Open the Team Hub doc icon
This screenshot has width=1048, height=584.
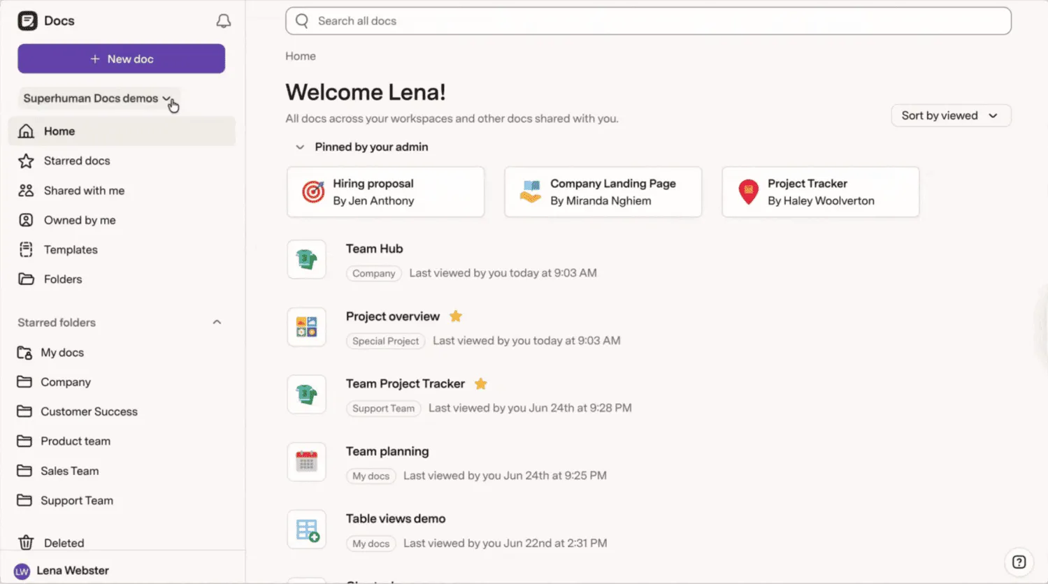[x=306, y=259]
